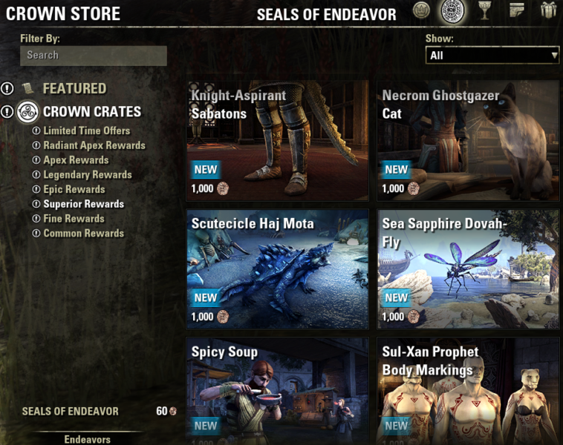Open the Scutecicle Haj Mota item
563x445 pixels.
tap(278, 269)
